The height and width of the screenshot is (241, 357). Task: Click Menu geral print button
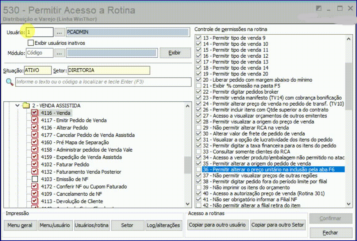(x=20, y=225)
